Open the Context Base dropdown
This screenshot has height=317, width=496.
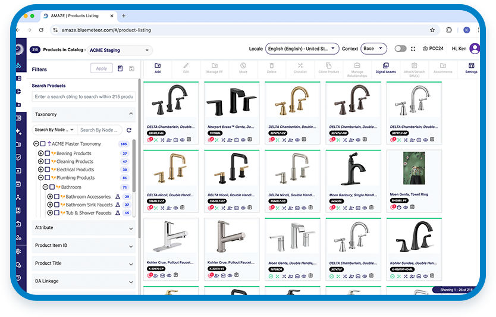tap(373, 49)
